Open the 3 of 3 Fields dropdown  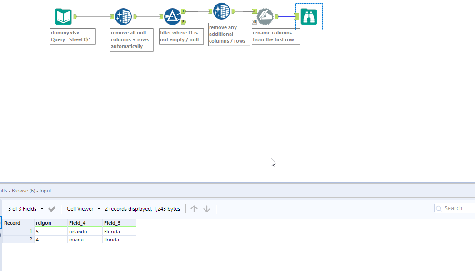point(42,208)
